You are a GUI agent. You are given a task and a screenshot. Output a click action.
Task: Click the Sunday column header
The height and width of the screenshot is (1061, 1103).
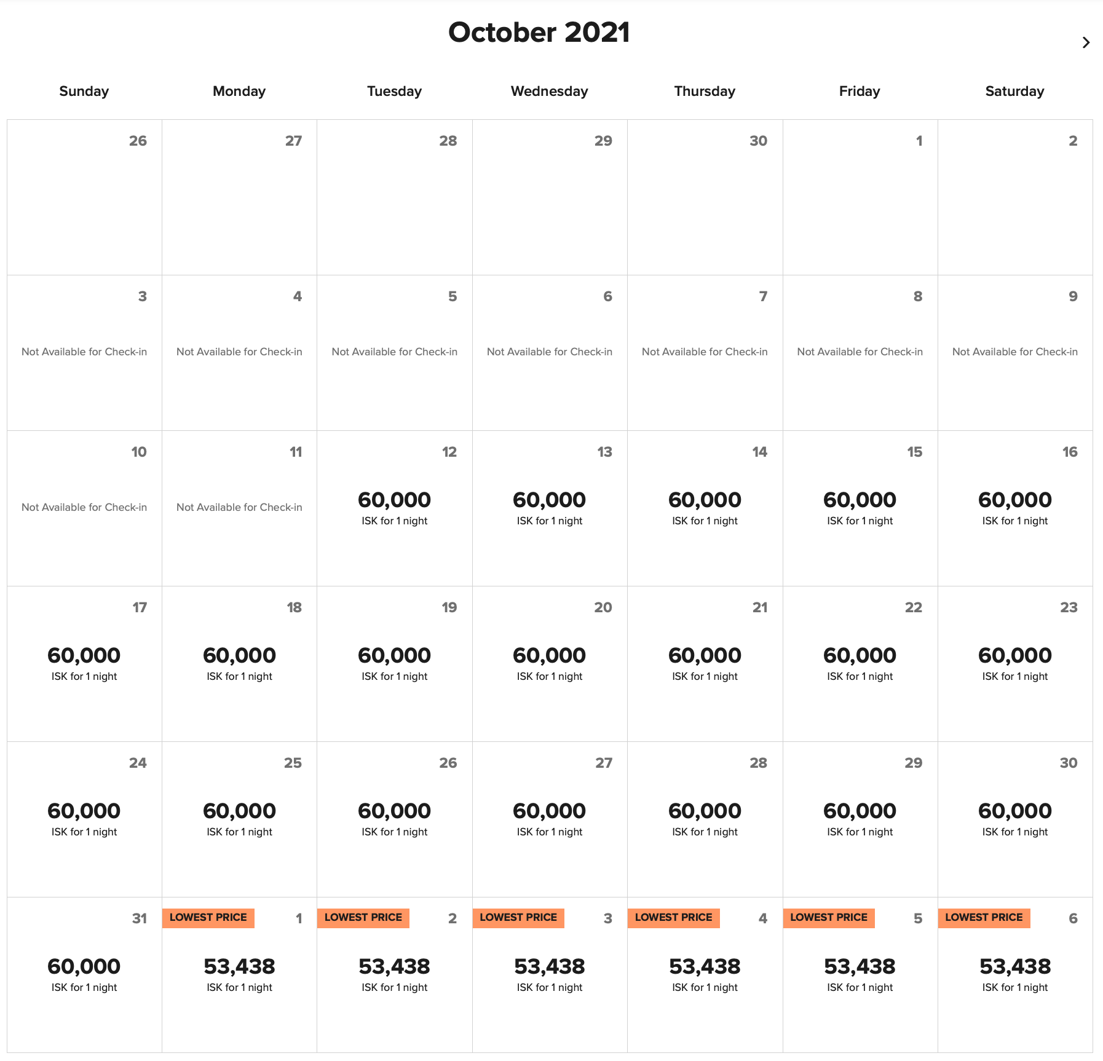coord(84,91)
